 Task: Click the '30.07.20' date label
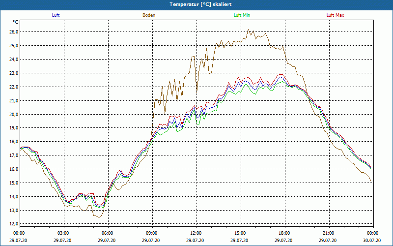(x=373, y=241)
